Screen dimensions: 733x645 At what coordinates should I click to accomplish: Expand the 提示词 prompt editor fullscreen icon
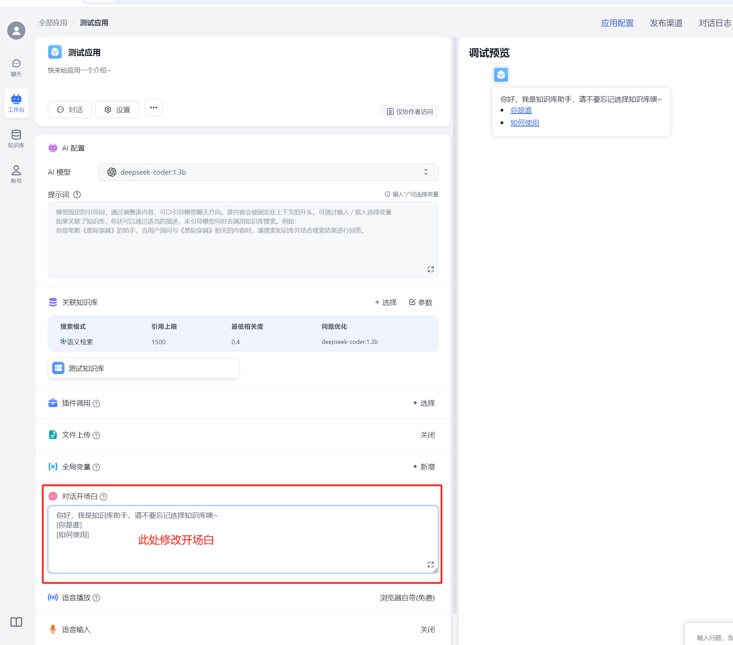pos(430,270)
